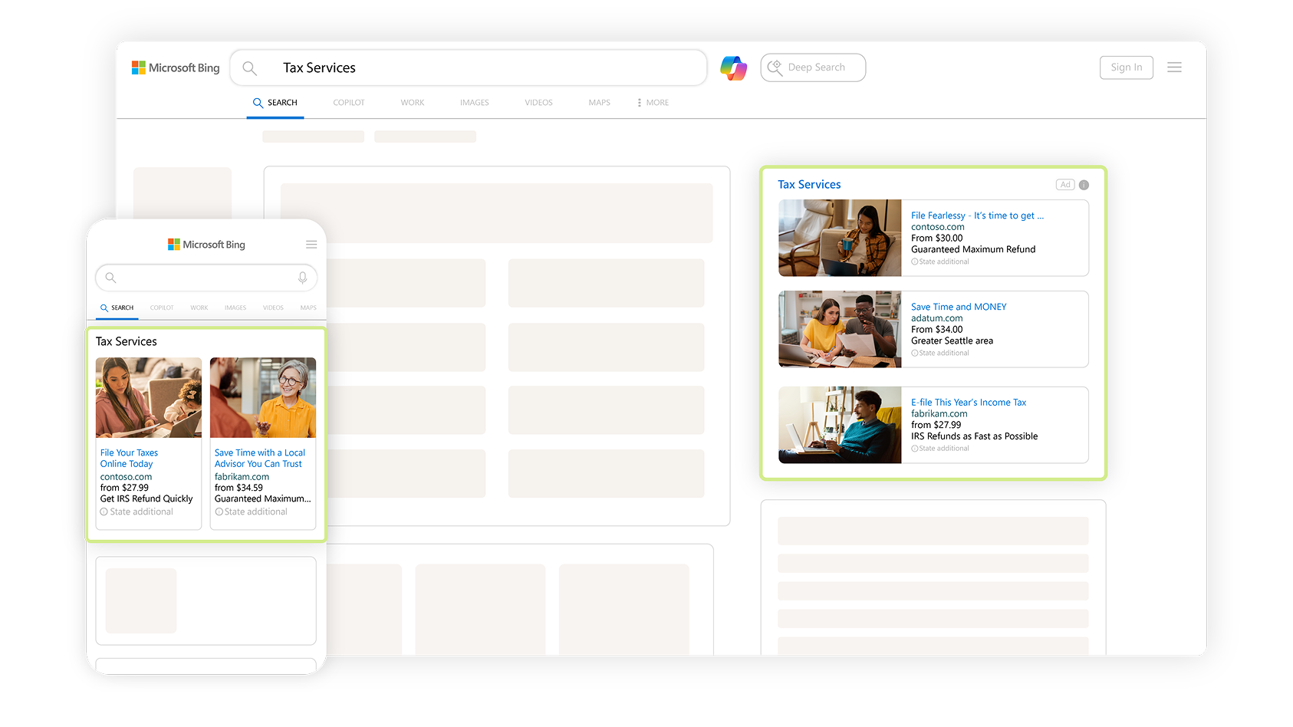This screenshot has width=1293, height=727.
Task: Open the File Fearlessy contoso.com ad link
Action: [976, 215]
